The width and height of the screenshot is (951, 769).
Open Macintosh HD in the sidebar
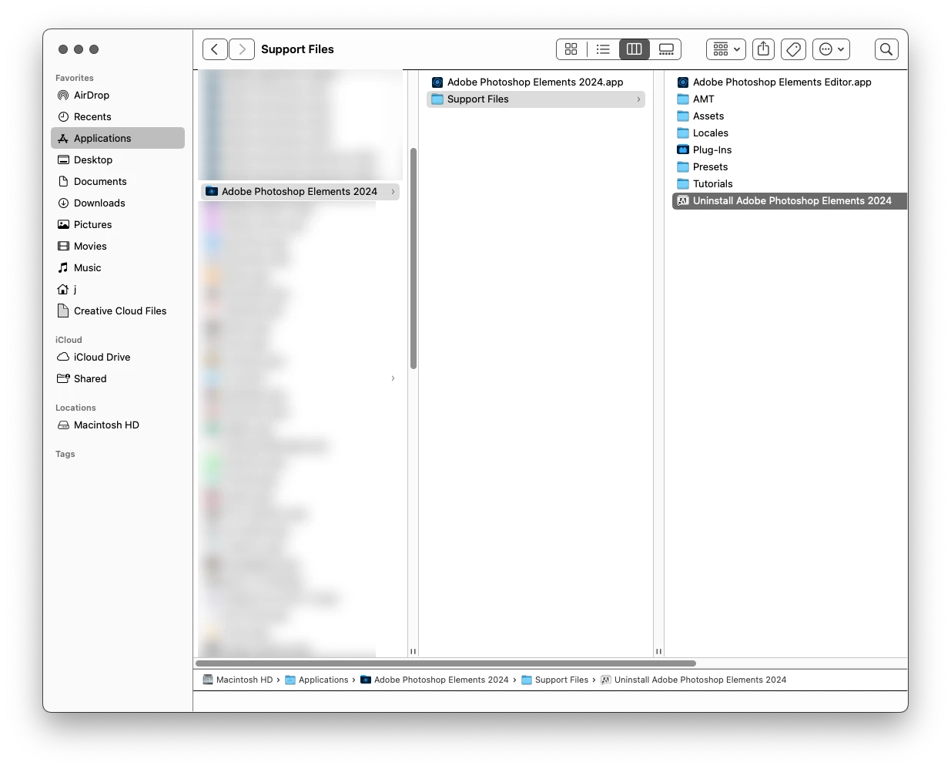[x=118, y=425]
